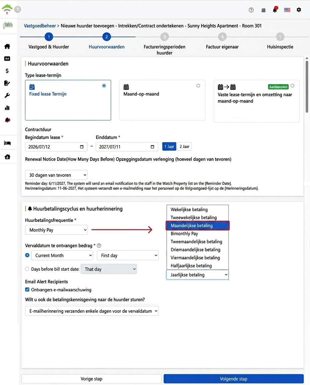This screenshot has height=385, width=310.
Task: Open the bed rooms sidebar icon
Action: (x=7, y=143)
